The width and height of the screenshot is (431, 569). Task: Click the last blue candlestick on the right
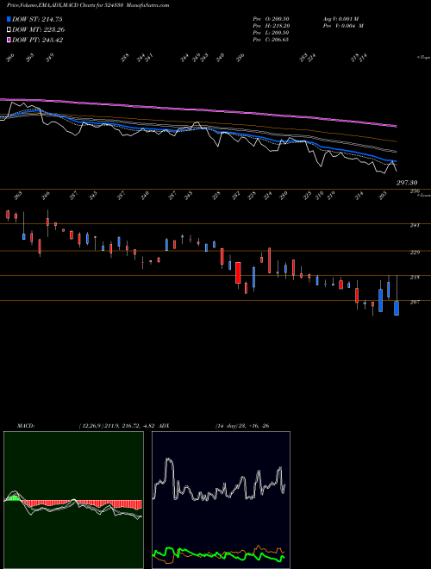(x=397, y=308)
